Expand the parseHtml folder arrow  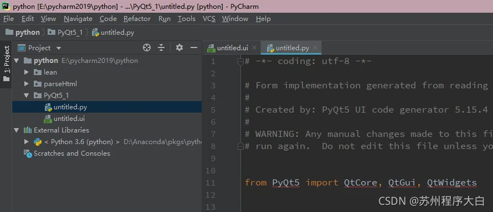[27, 84]
